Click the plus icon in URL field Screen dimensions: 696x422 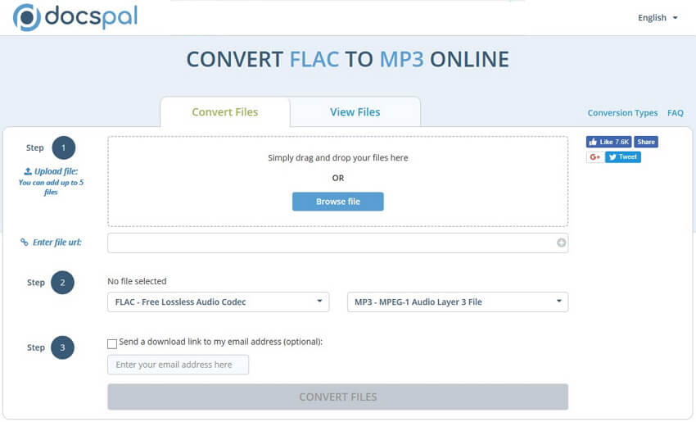click(561, 243)
